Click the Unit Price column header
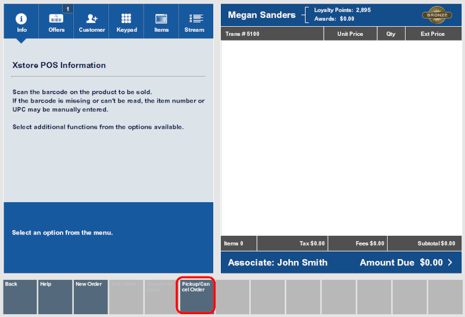This screenshot has height=317, width=465. [350, 34]
